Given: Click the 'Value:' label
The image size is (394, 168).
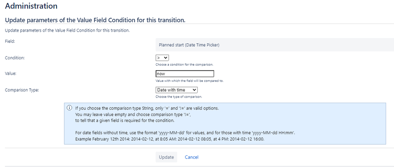Looking at the screenshot, I should click(11, 73).
